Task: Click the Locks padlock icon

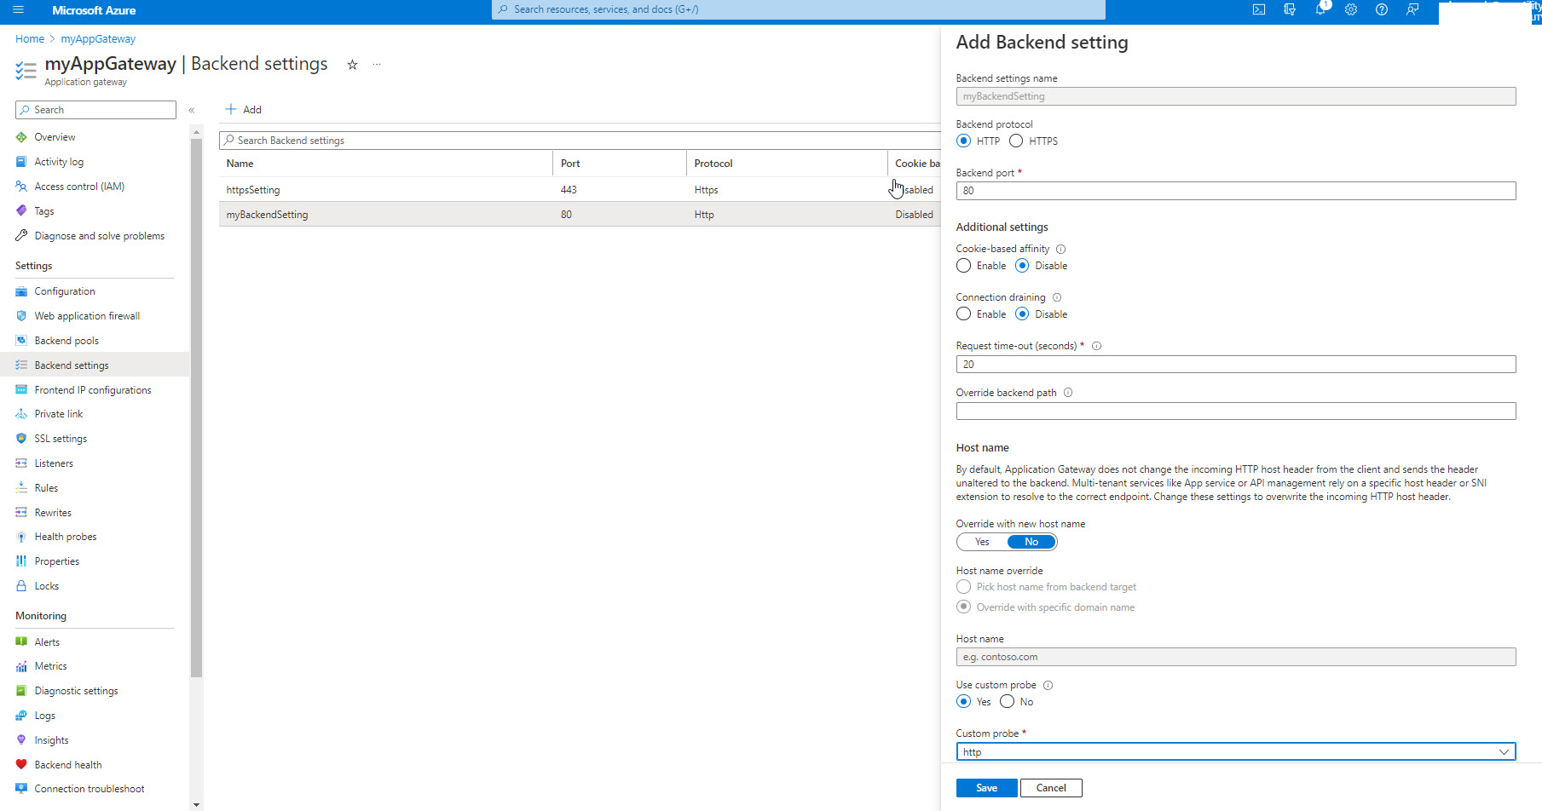Action: pyautogui.click(x=21, y=586)
